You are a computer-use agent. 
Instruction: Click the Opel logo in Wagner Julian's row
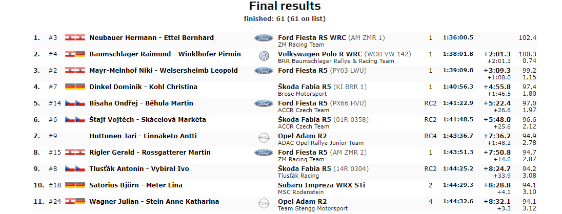[x=264, y=204]
